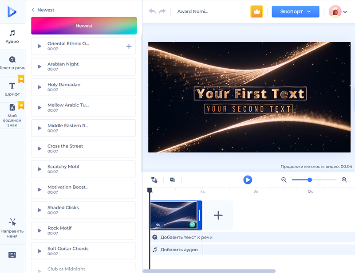Click the scene swap icon above timeline
This screenshot has width=355, height=273.
(x=154, y=179)
